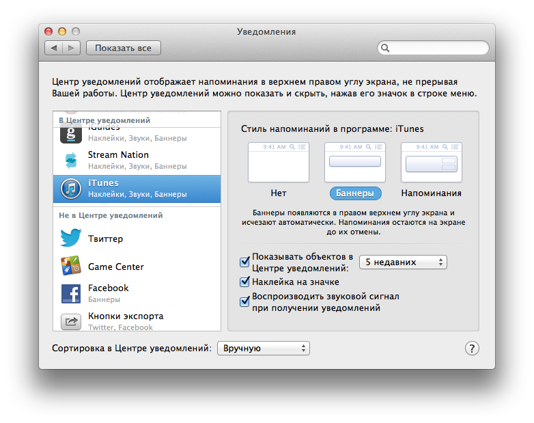The image size is (534, 423).
Task: Click the Нет style preview thumbnail
Action: [279, 162]
